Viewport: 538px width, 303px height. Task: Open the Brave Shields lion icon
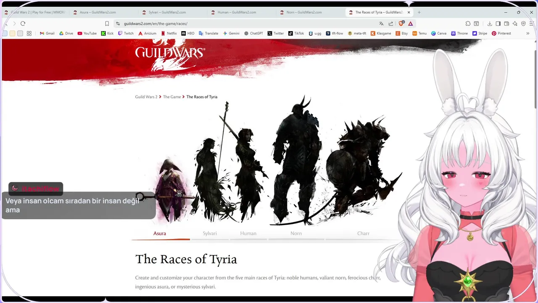(401, 24)
